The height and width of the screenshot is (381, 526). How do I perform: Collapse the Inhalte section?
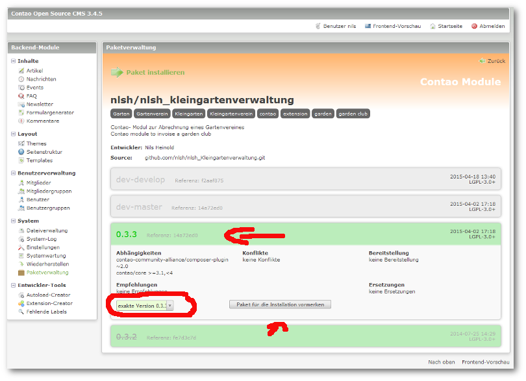click(14, 61)
